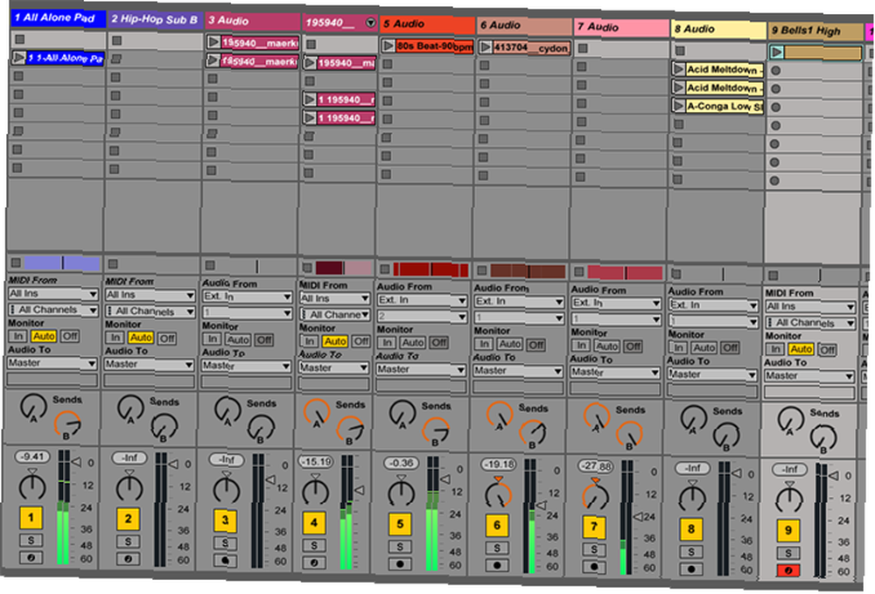Mute track with activator 5

coord(400,524)
